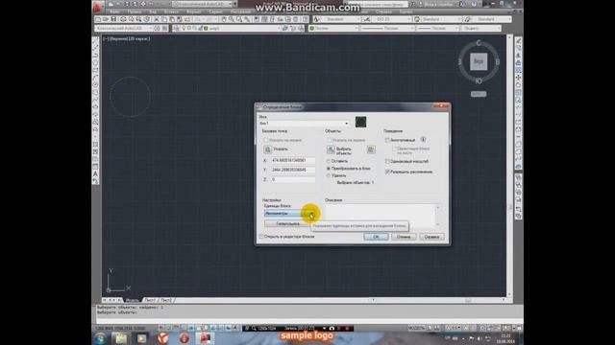Click the ViewCube top face
Viewport: 615px width, 345px height.
(x=479, y=61)
